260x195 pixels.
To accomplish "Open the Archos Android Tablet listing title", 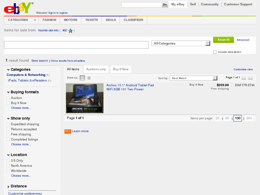I will pyautogui.click(x=130, y=87).
